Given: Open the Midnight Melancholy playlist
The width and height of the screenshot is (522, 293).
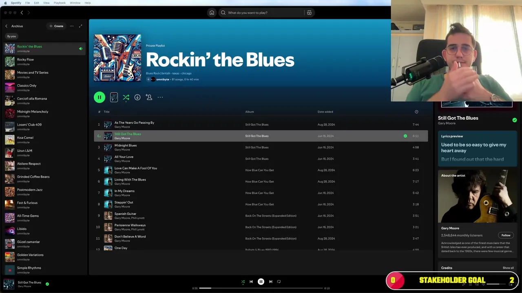Looking at the screenshot, I should [45, 114].
